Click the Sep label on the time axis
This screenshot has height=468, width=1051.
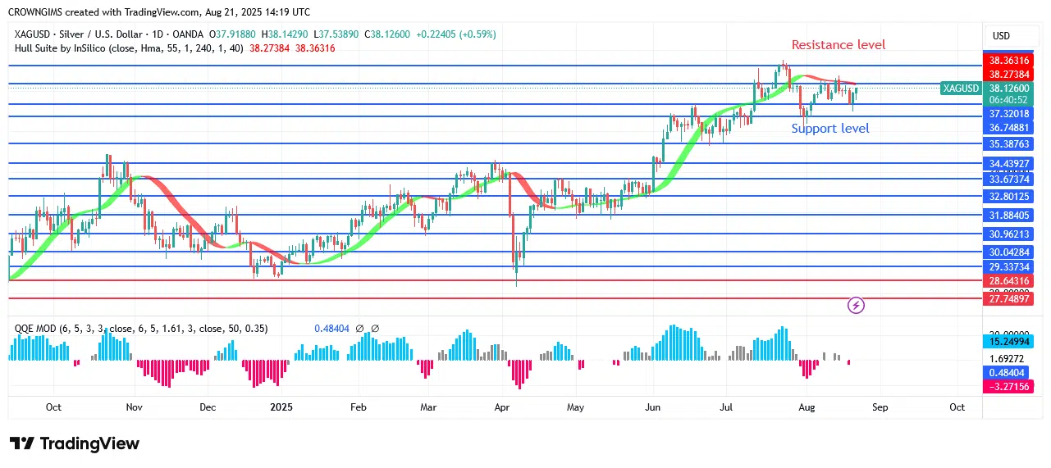(x=880, y=407)
